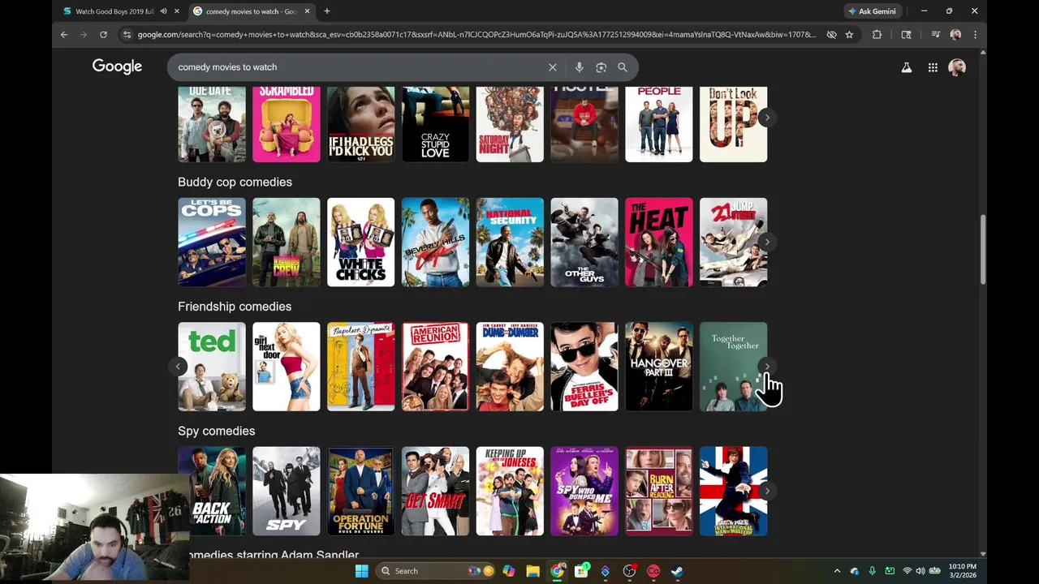Open The Girl Next Door poster
The height and width of the screenshot is (584, 1039).
click(x=287, y=367)
